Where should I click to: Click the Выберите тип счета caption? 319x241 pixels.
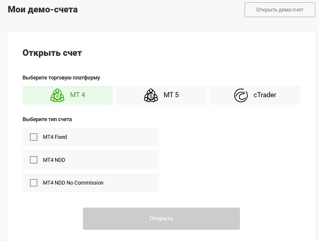point(47,119)
